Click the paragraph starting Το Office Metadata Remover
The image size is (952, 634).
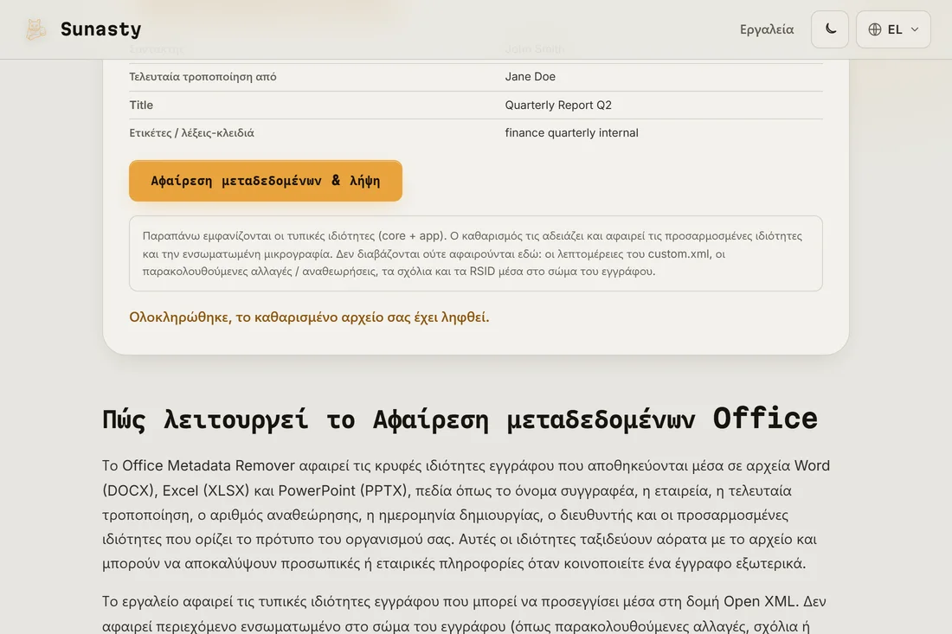(466, 515)
